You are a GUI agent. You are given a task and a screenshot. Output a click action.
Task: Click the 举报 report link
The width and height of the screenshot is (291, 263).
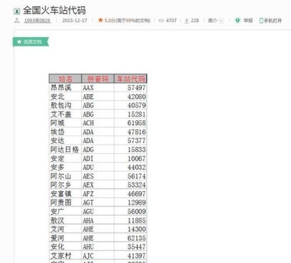tap(248, 20)
